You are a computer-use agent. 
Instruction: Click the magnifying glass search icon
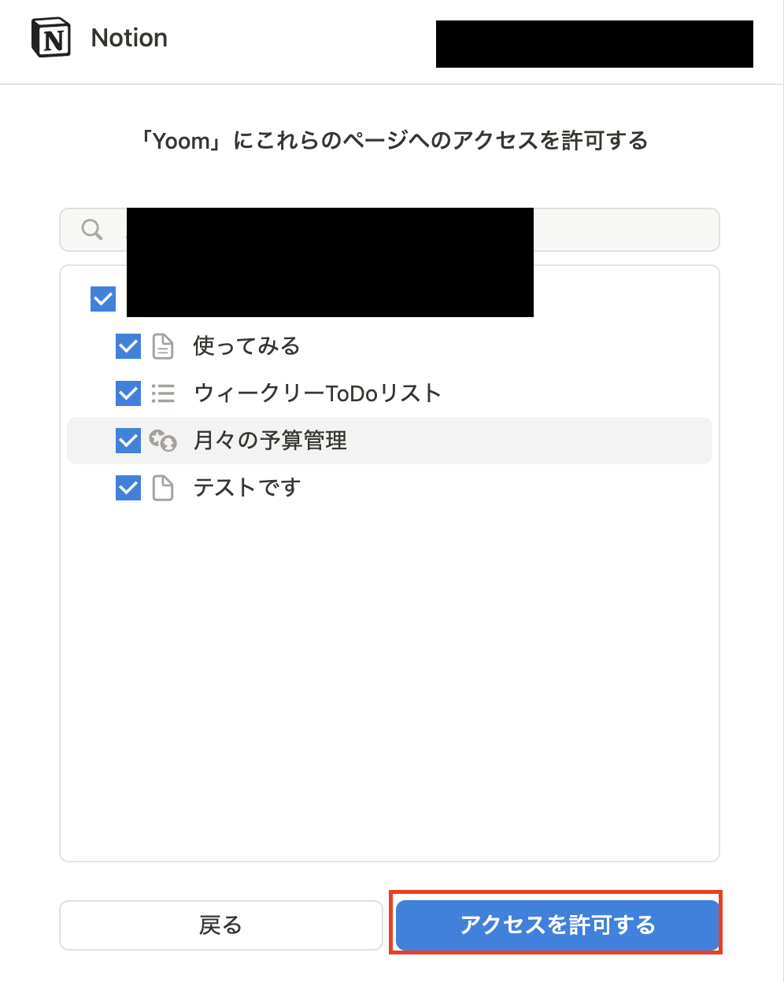click(91, 229)
